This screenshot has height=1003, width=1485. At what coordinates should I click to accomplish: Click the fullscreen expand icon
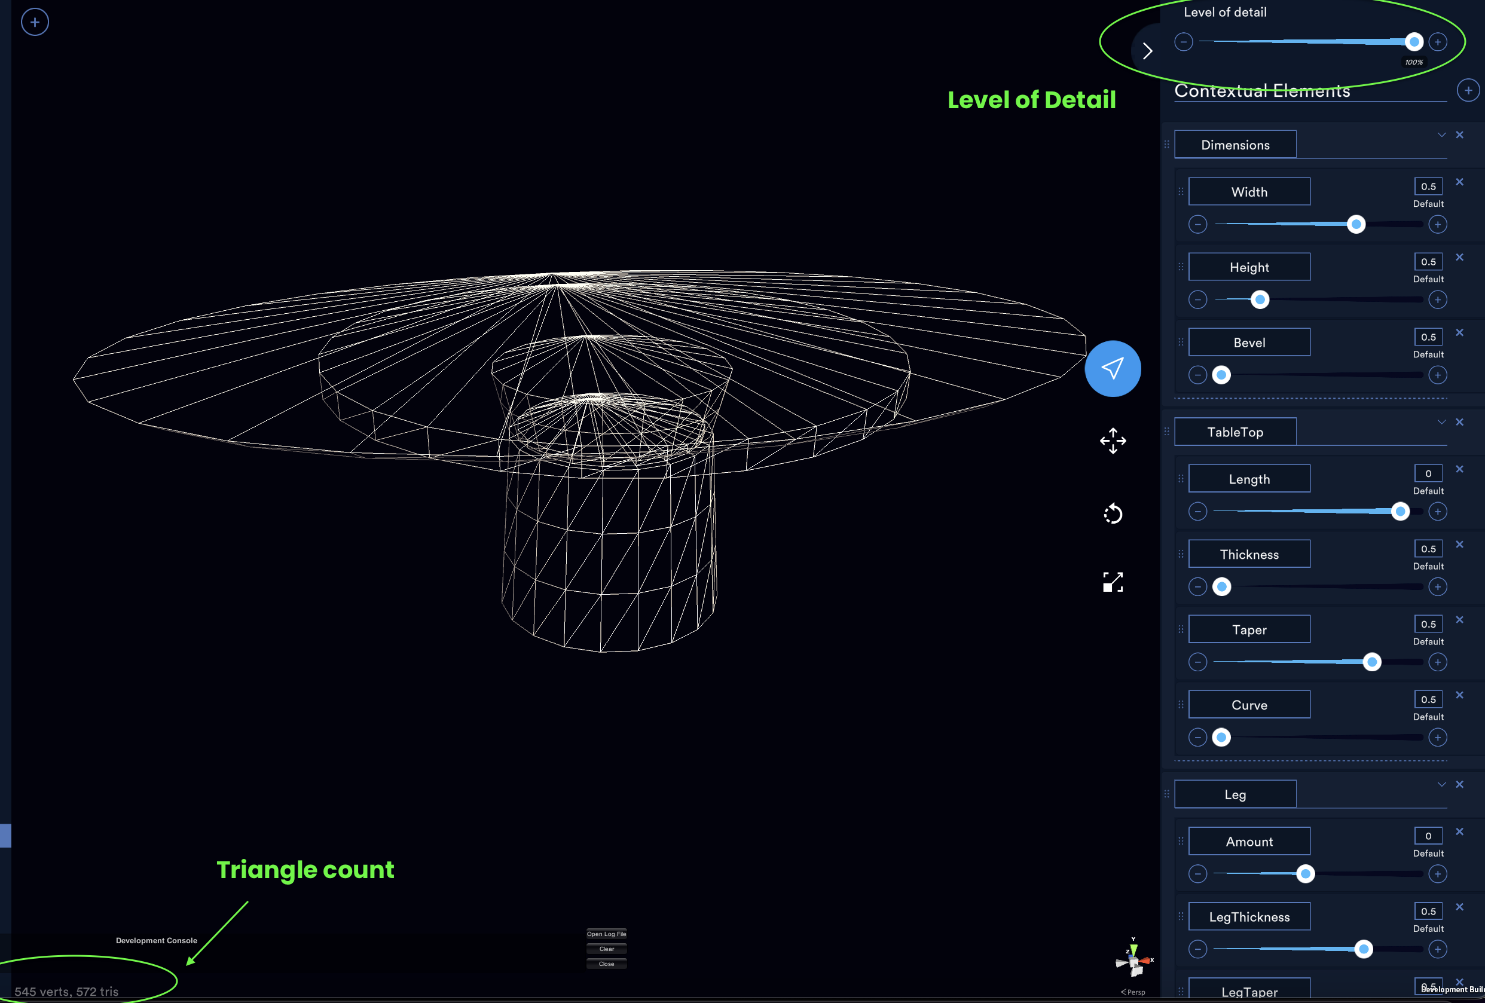point(1113,582)
